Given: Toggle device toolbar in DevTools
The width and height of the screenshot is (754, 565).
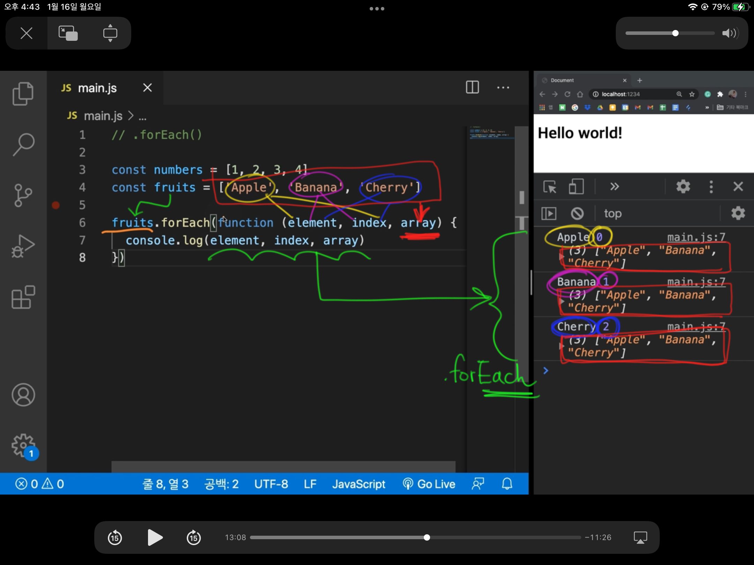Looking at the screenshot, I should pyautogui.click(x=576, y=187).
